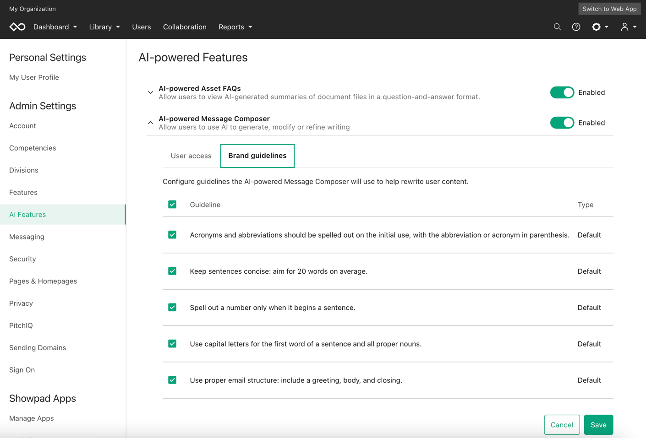Screen dimensions: 646x438
Task: Uncheck the Spell out a number guideline
Action: tap(172, 308)
